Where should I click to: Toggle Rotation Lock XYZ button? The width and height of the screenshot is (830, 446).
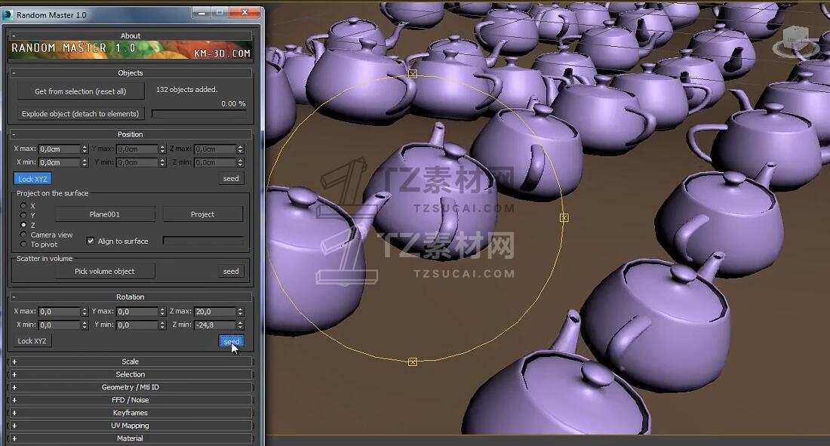(32, 340)
